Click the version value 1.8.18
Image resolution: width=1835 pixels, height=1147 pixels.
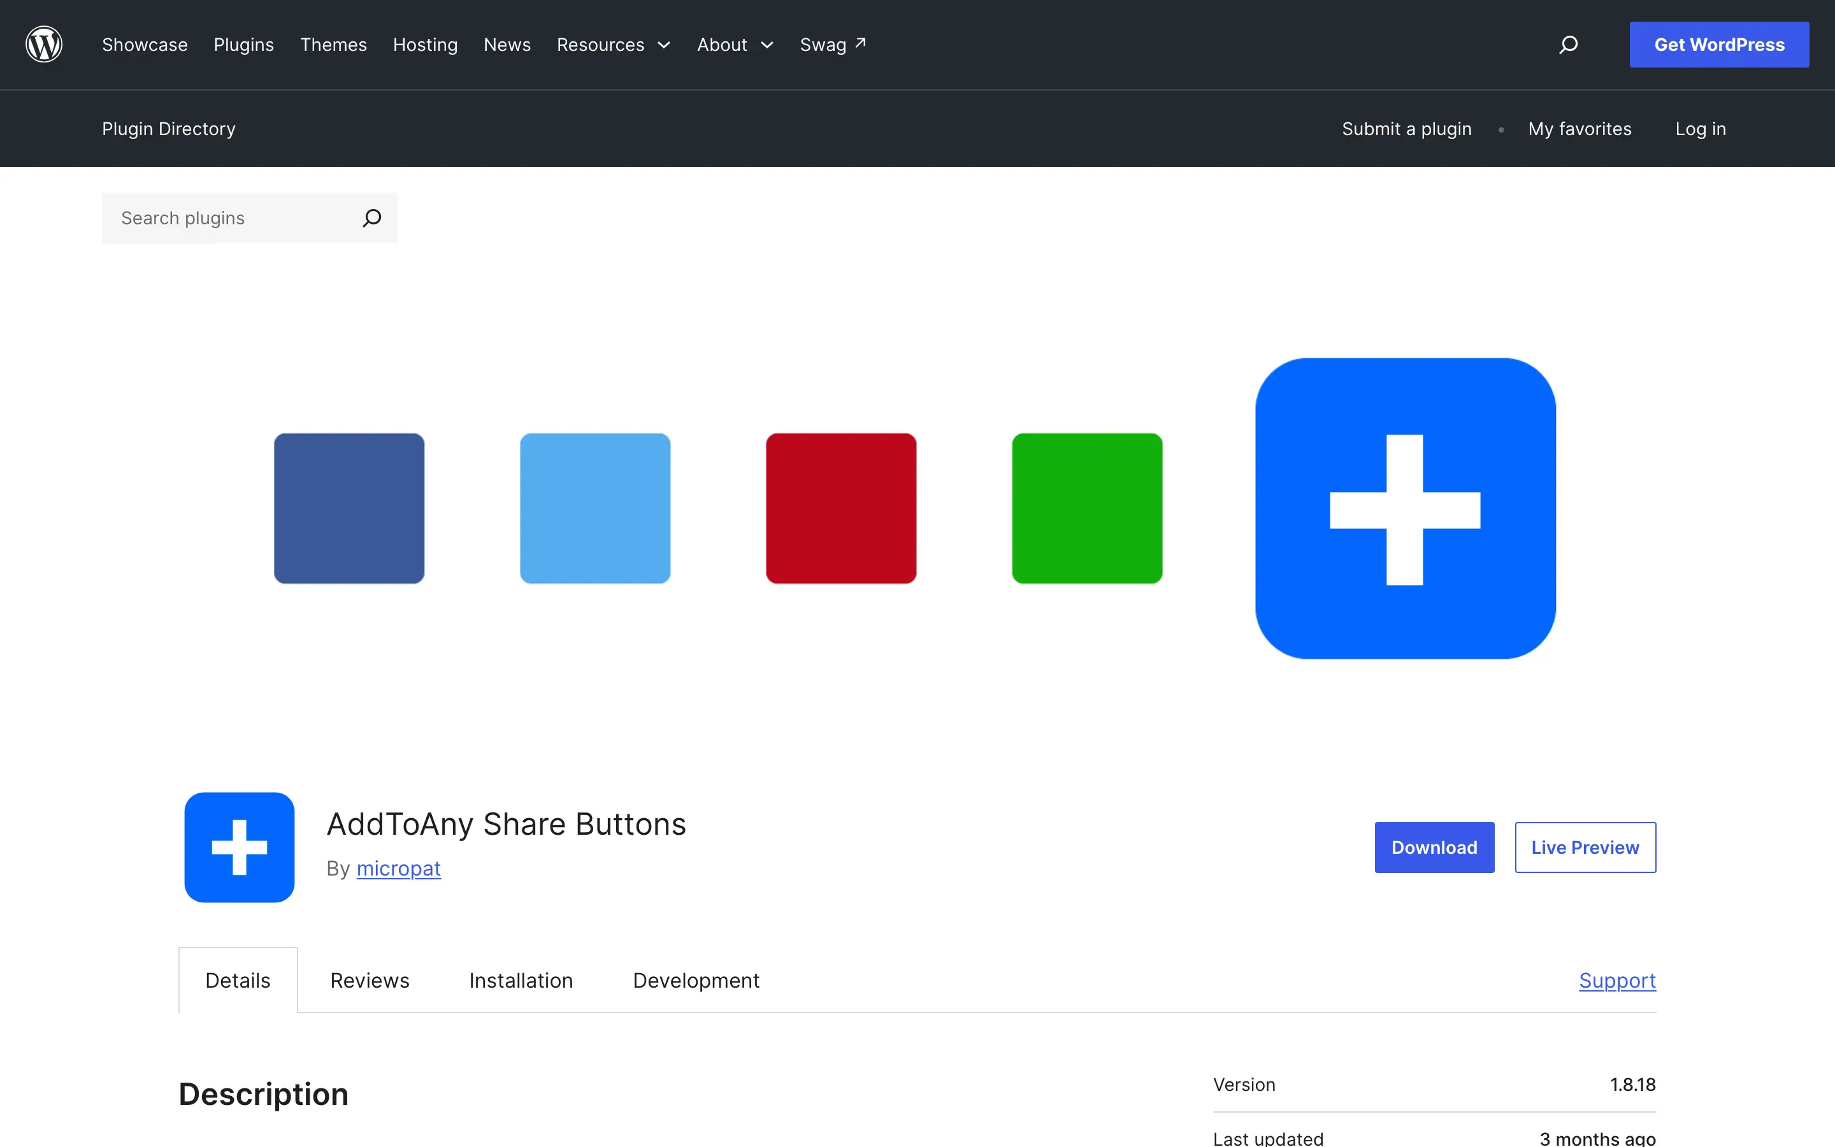coord(1632,1085)
